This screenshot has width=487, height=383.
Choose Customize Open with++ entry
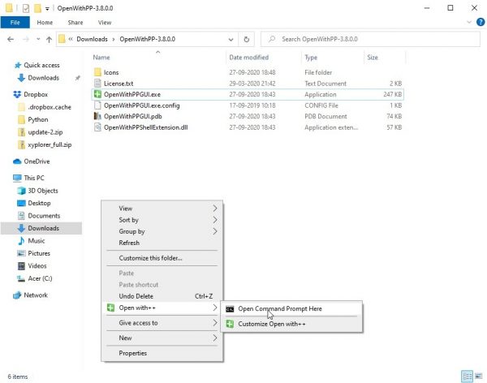pyautogui.click(x=291, y=324)
